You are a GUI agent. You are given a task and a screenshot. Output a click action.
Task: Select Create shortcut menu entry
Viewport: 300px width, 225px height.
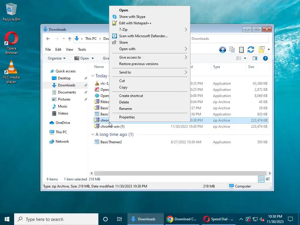[x=150, y=96]
